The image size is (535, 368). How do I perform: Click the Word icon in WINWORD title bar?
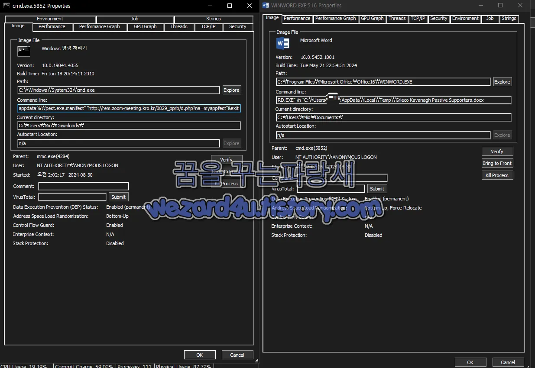266,5
